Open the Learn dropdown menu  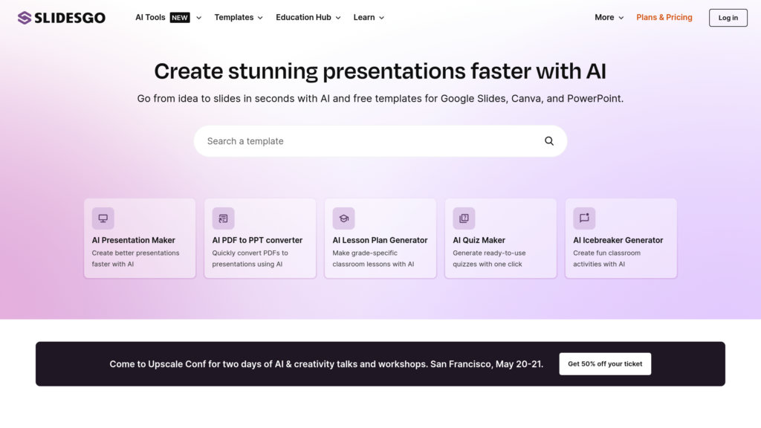point(369,17)
